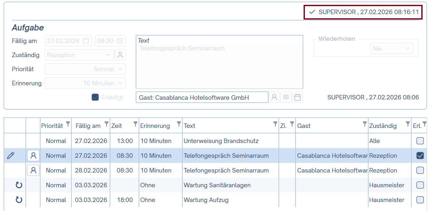
Task: Open calendar icon next to guest field
Action: (x=297, y=97)
